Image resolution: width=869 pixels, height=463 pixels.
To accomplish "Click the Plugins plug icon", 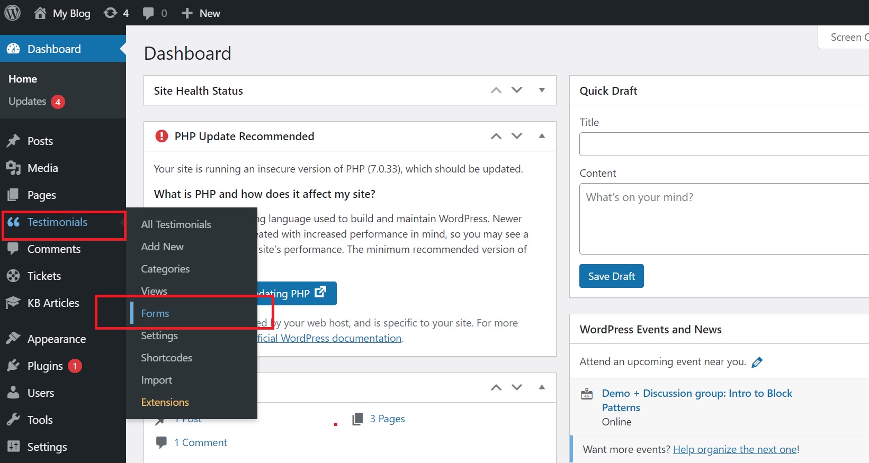I will pos(13,366).
